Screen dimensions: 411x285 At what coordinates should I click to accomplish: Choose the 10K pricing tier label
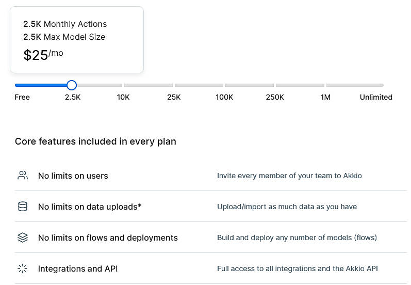click(x=123, y=97)
